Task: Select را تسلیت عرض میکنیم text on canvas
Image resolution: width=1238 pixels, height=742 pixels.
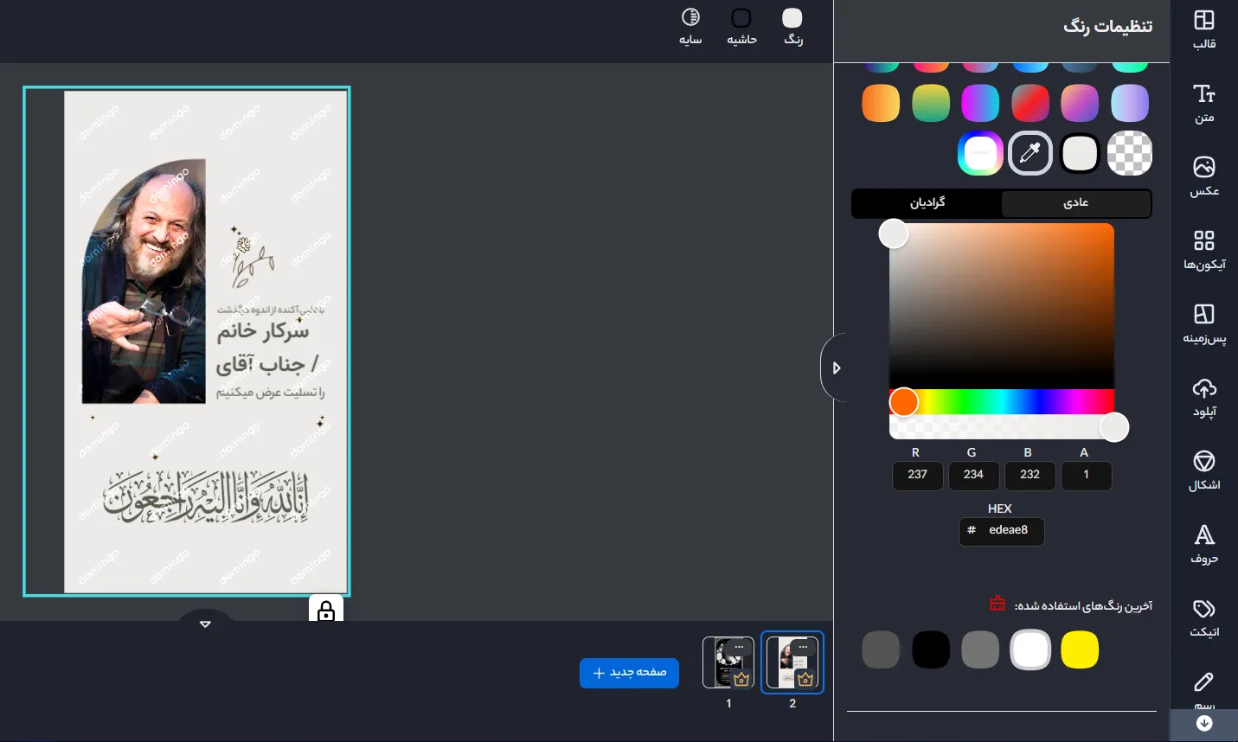Action: pyautogui.click(x=270, y=393)
